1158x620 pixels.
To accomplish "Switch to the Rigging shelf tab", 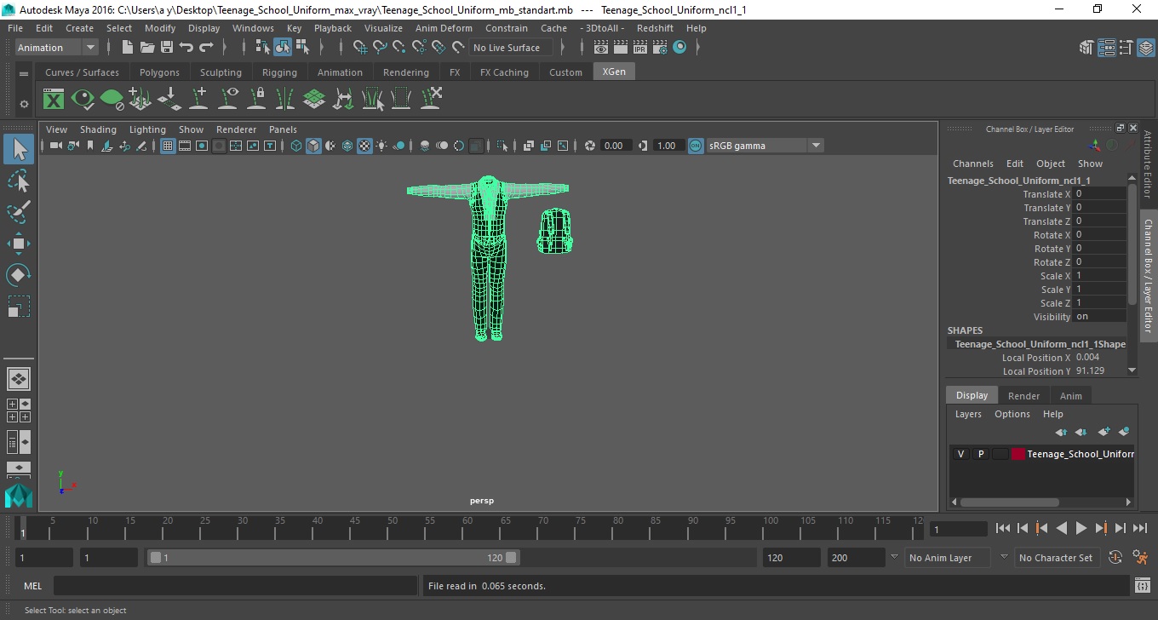I will [x=279, y=72].
